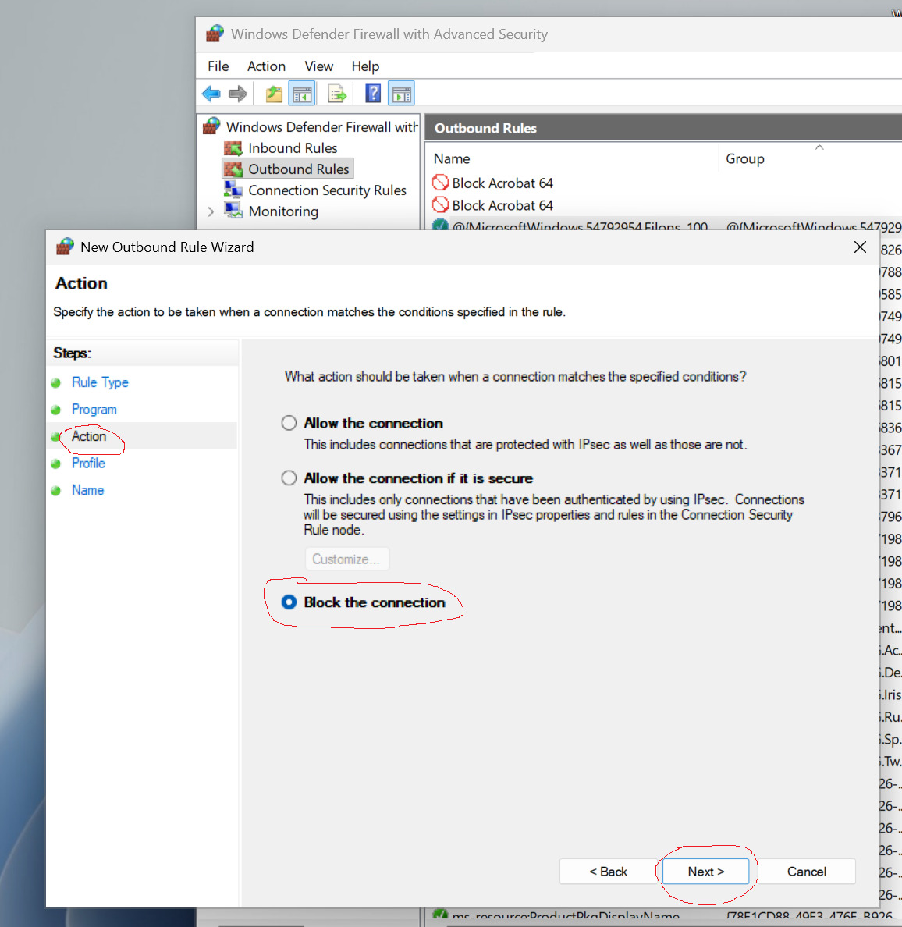Click the Back button in wizard
Image resolution: width=902 pixels, height=927 pixels.
(608, 872)
